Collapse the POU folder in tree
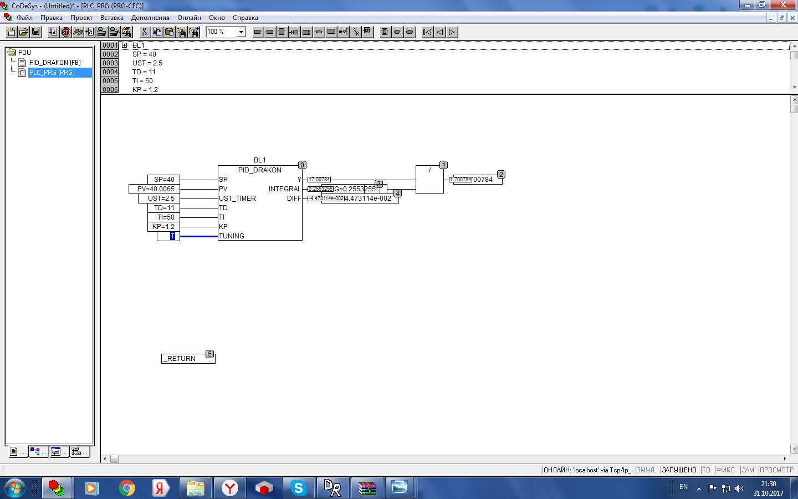 (12, 53)
